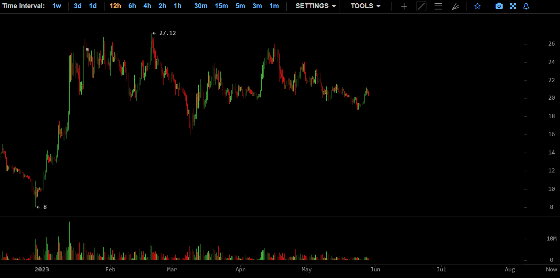Click the 2023 label on time axis
The height and width of the screenshot is (278, 560).
tap(42, 270)
